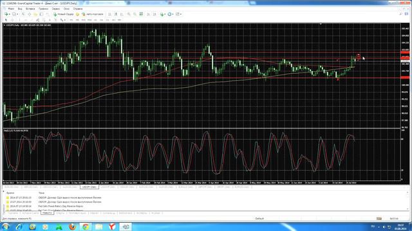
Task: Show the Market Watch window icon
Action: tap(23, 14)
